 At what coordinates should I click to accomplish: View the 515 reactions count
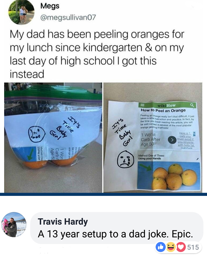193,247
